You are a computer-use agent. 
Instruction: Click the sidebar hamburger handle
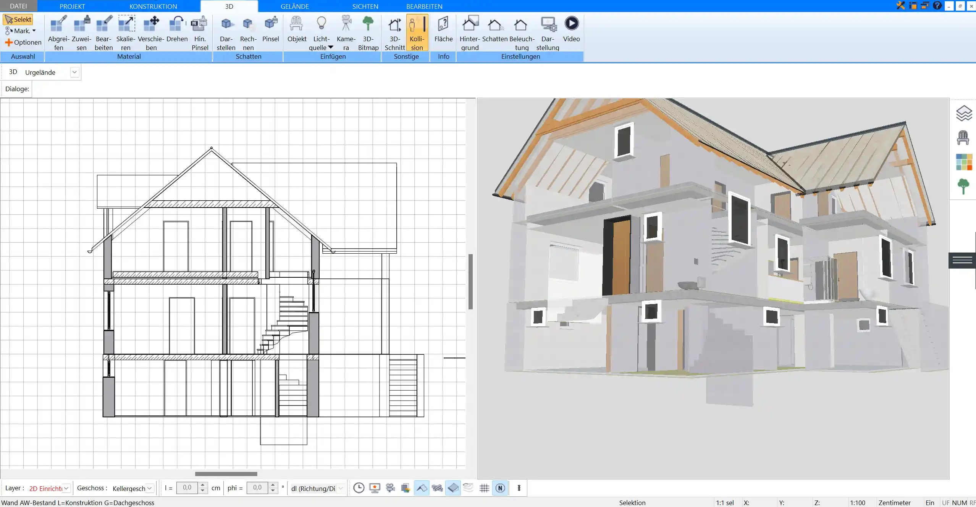coord(962,261)
